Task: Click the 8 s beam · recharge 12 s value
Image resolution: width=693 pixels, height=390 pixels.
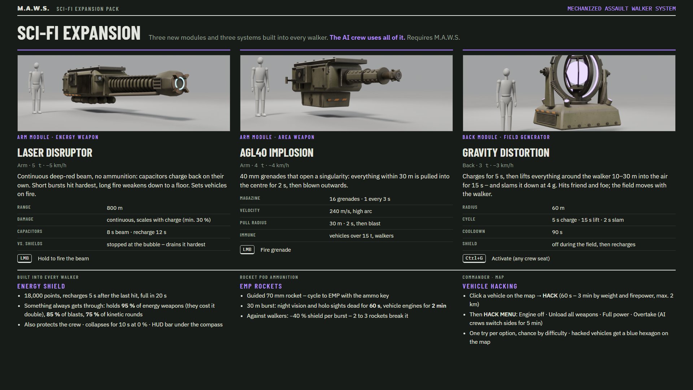Action: 136,232
